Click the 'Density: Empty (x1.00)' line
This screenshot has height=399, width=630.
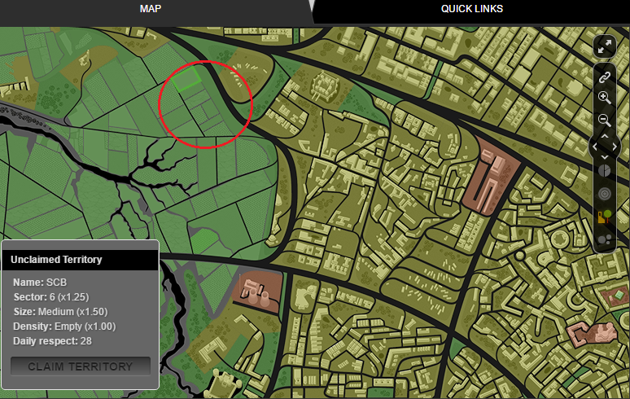coord(64,327)
